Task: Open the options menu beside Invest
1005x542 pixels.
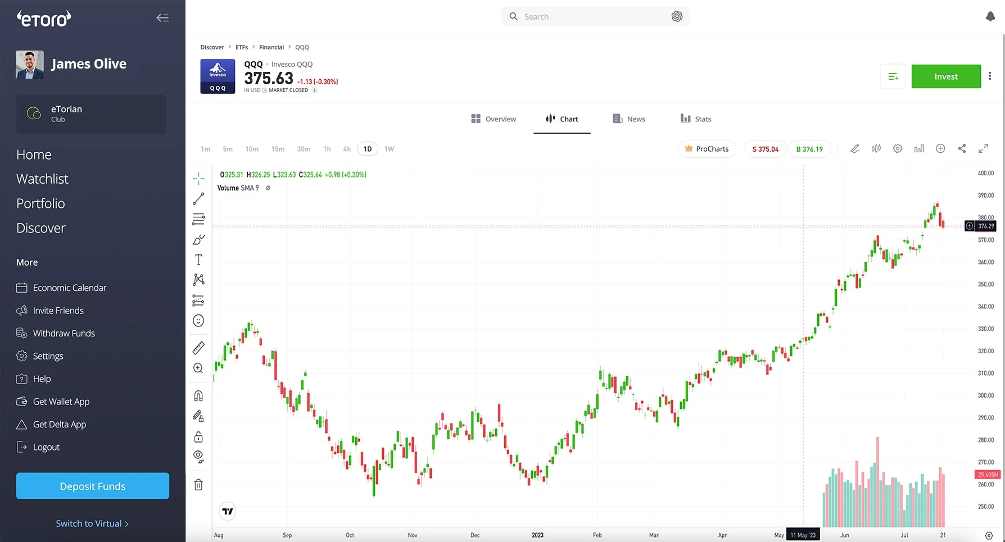Action: pos(990,76)
